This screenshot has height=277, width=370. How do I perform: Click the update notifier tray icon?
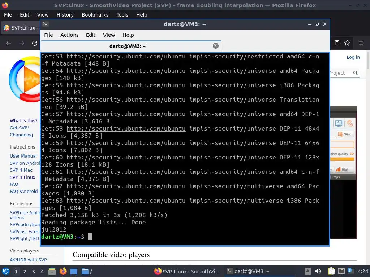[350, 271]
